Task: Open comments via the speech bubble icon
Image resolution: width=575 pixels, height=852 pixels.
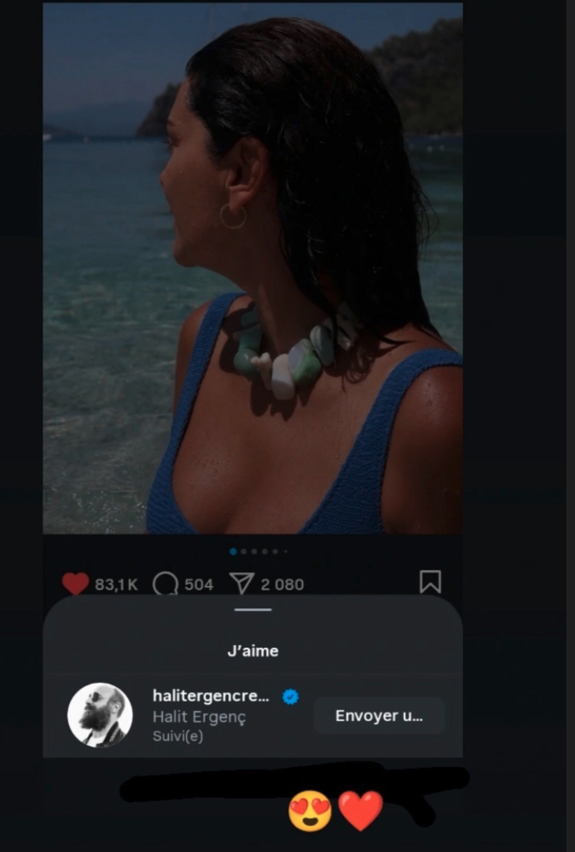Action: (x=165, y=584)
